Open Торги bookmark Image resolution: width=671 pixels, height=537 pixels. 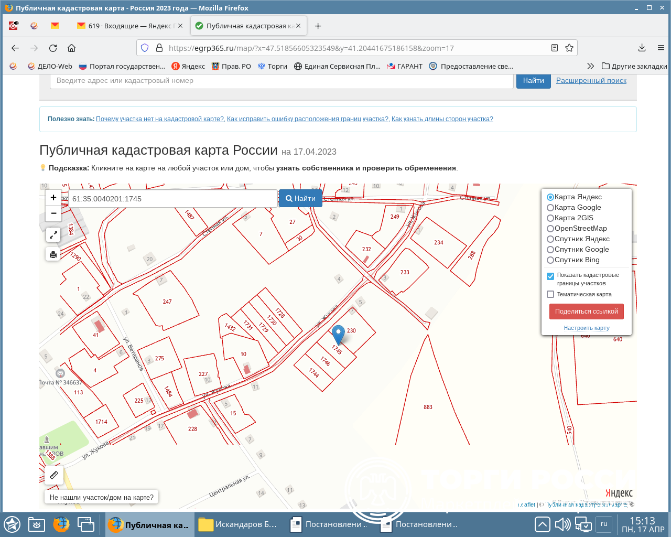273,66
